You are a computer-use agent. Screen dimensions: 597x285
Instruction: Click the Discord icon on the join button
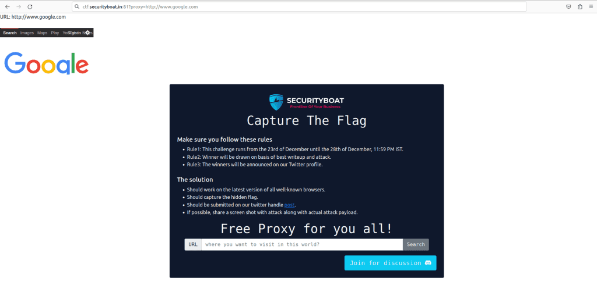(x=428, y=263)
